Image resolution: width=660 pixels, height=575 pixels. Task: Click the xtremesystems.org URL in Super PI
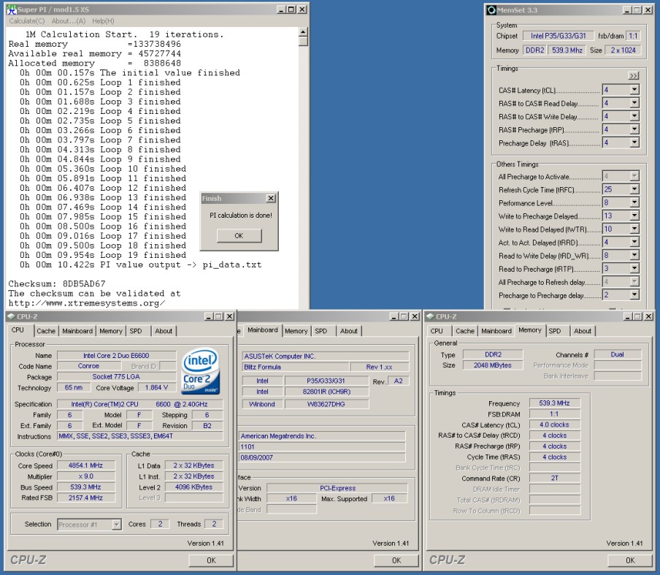pos(87,303)
